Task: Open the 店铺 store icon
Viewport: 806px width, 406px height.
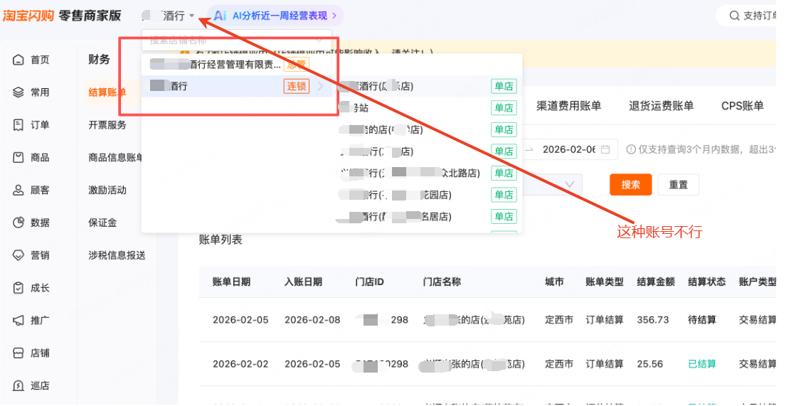Action: (x=18, y=353)
